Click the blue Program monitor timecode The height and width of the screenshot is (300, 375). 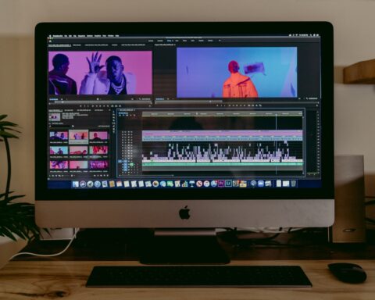(x=160, y=99)
